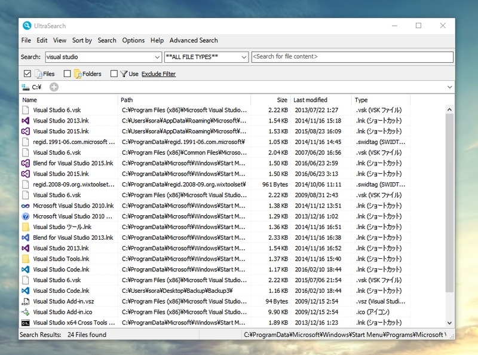The width and height of the screenshot is (478, 355).
Task: Click the Exclude Filter link
Action: pyautogui.click(x=158, y=74)
